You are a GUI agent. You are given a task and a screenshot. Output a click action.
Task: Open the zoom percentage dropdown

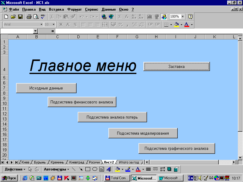(183, 17)
